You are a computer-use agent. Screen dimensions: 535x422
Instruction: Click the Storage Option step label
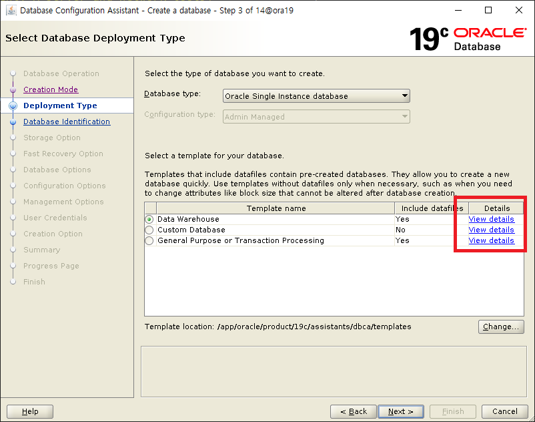(52, 138)
